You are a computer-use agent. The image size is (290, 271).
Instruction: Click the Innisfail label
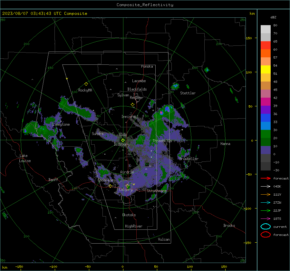(x=130, y=117)
